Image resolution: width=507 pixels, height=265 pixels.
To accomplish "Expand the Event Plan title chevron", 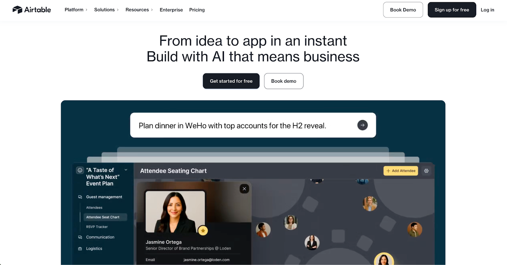I will (126, 170).
